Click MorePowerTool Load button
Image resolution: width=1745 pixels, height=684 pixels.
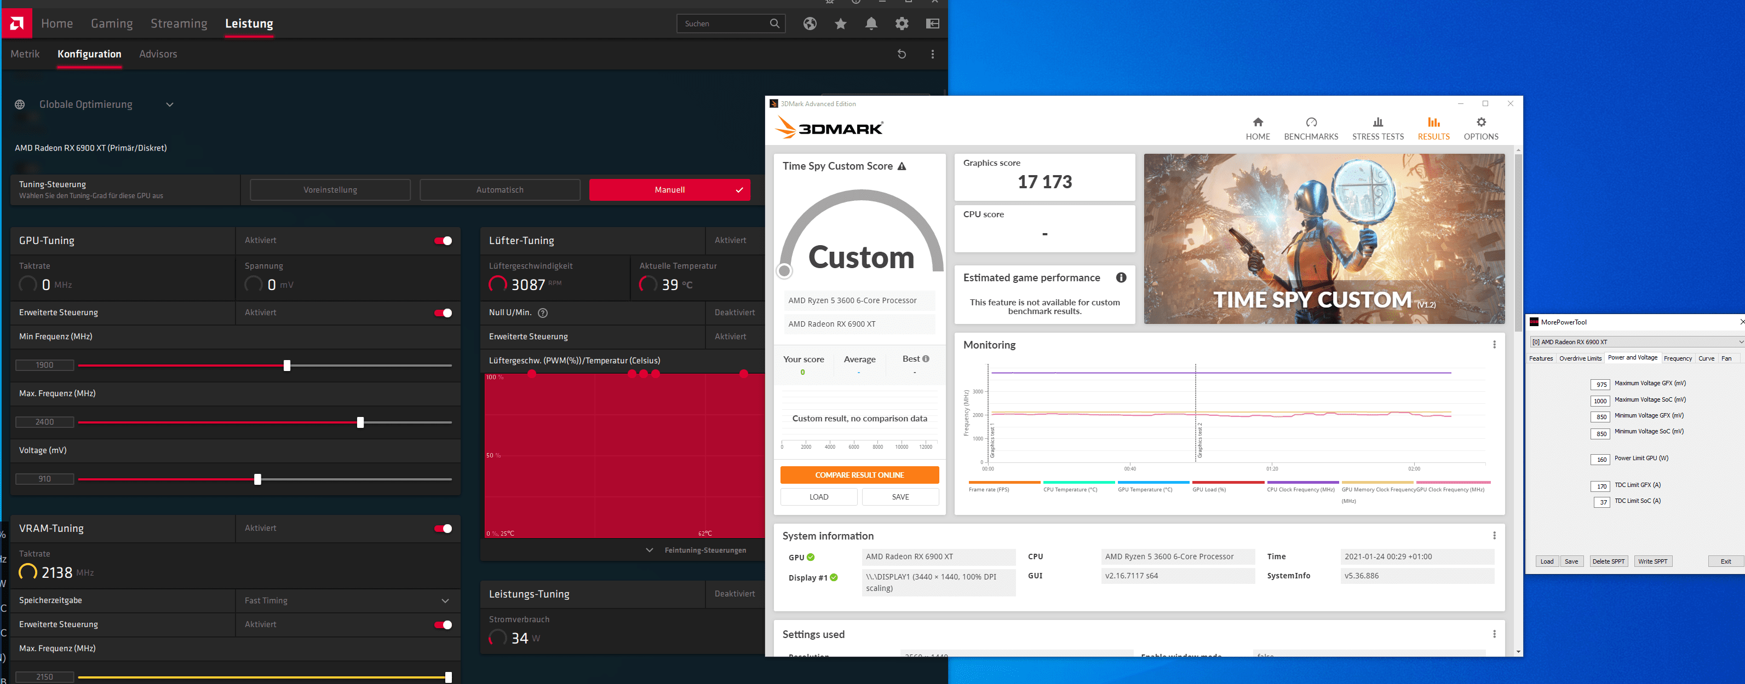point(1547,561)
